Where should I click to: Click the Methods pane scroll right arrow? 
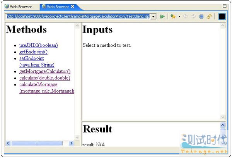(x=71, y=143)
